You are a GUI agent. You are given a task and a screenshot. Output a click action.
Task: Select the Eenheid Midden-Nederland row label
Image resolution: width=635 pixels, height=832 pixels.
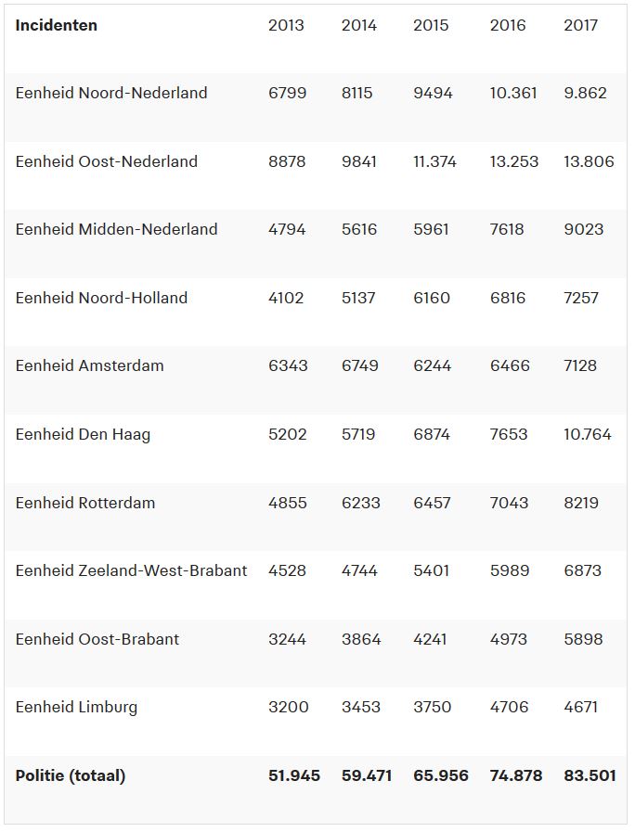[117, 230]
